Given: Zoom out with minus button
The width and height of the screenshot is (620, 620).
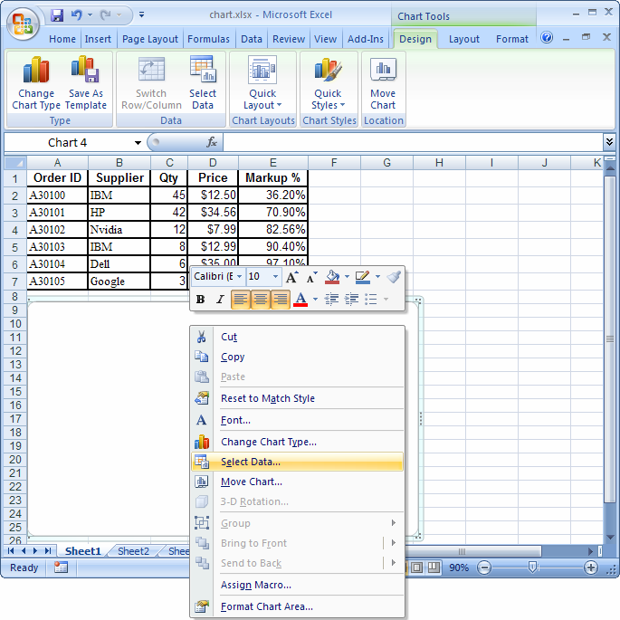Looking at the screenshot, I should point(484,568).
